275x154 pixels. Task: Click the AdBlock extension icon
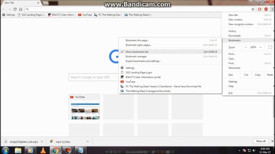(266, 9)
